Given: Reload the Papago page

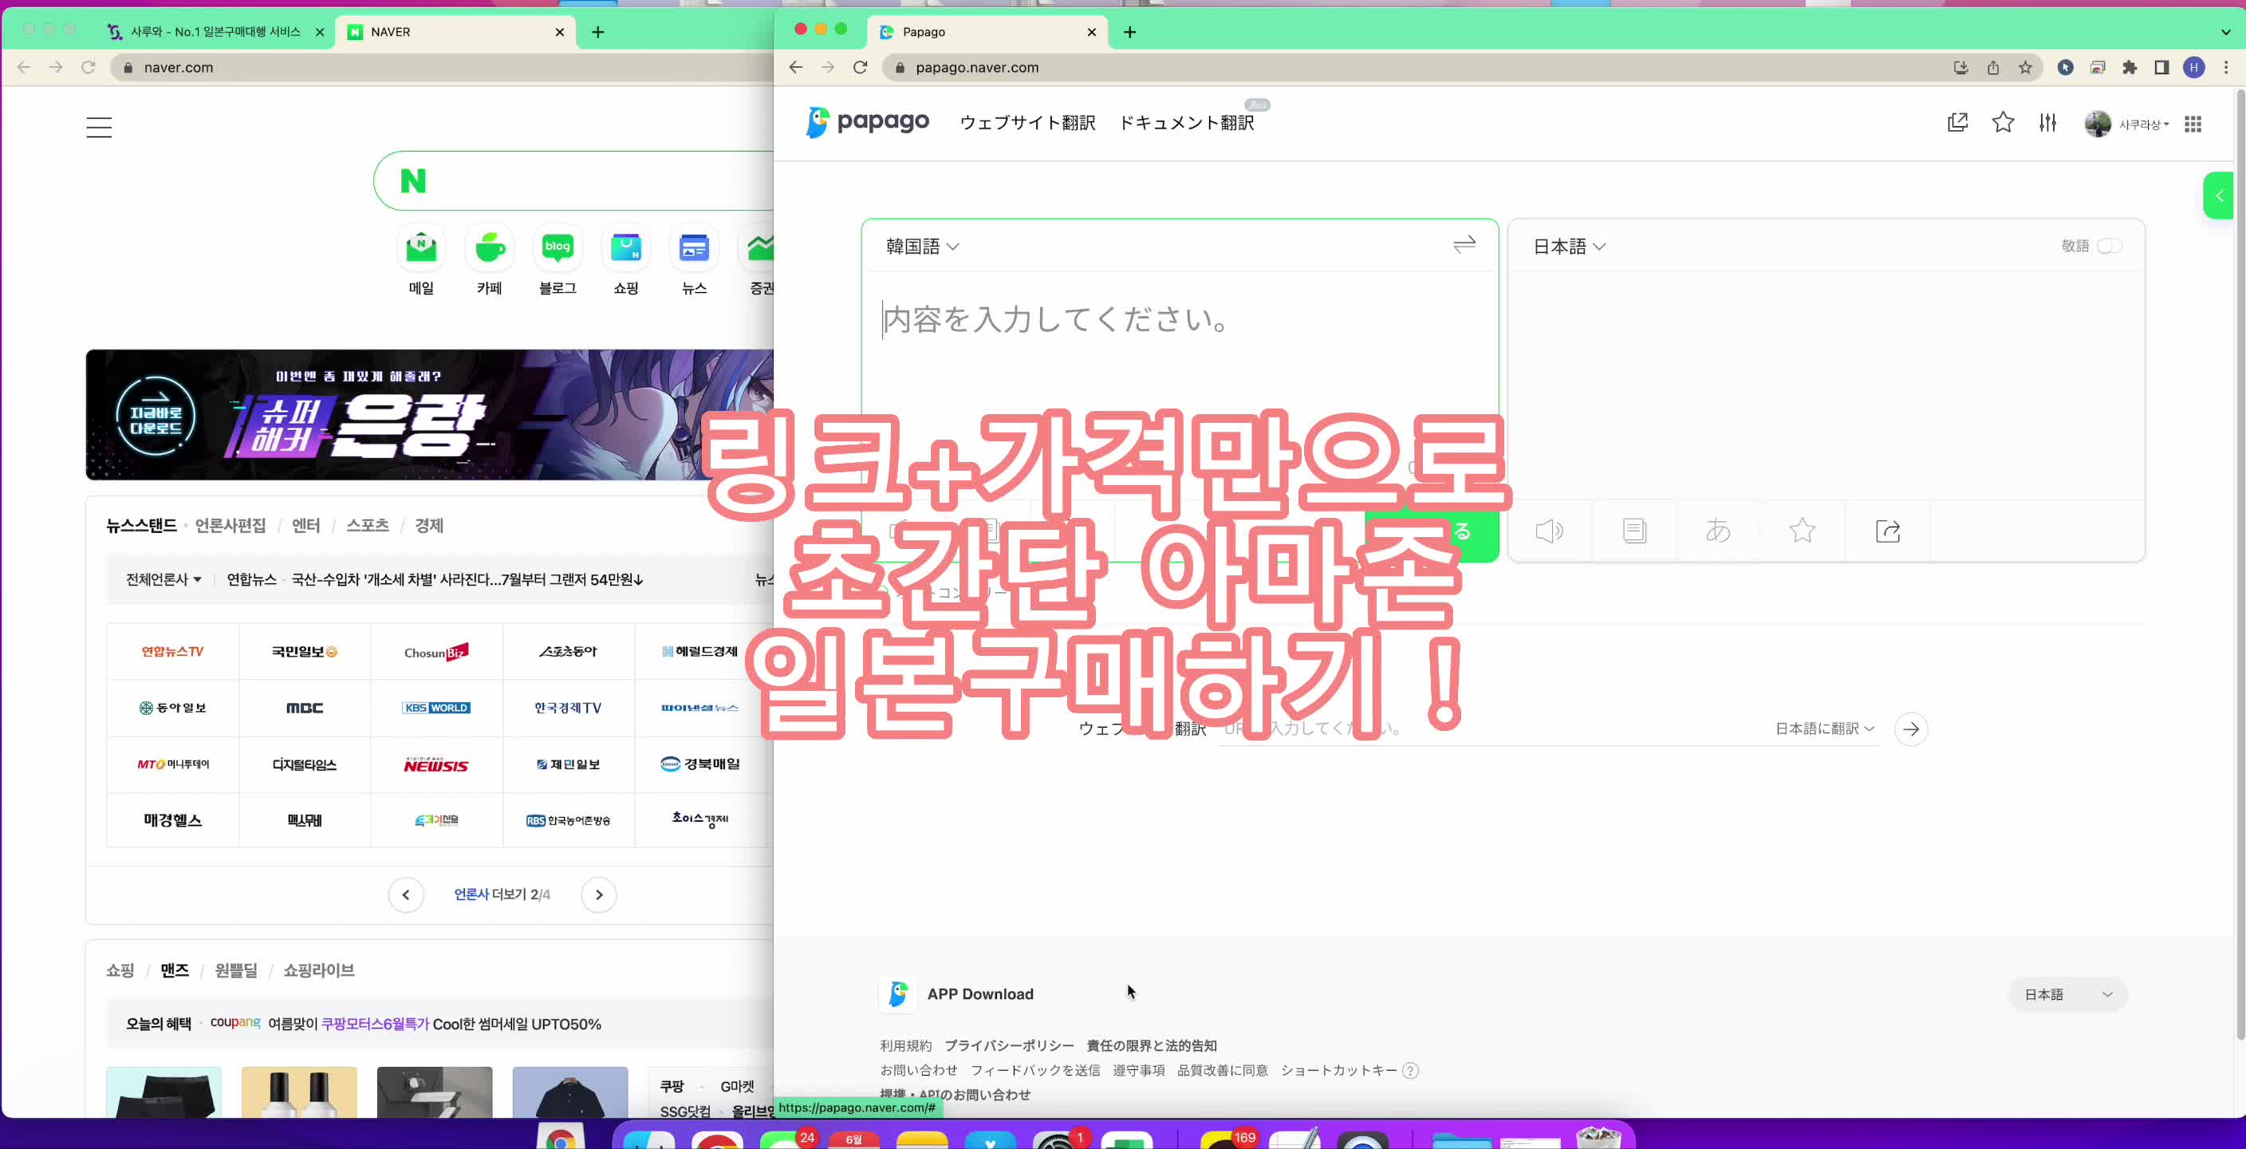Looking at the screenshot, I should pyautogui.click(x=860, y=67).
